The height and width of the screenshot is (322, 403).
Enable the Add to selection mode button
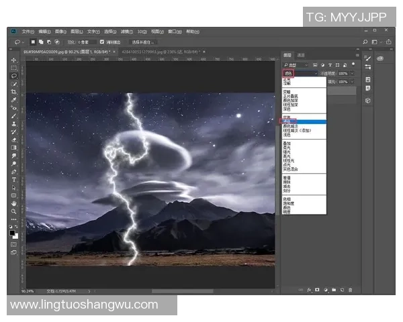(x=42, y=42)
